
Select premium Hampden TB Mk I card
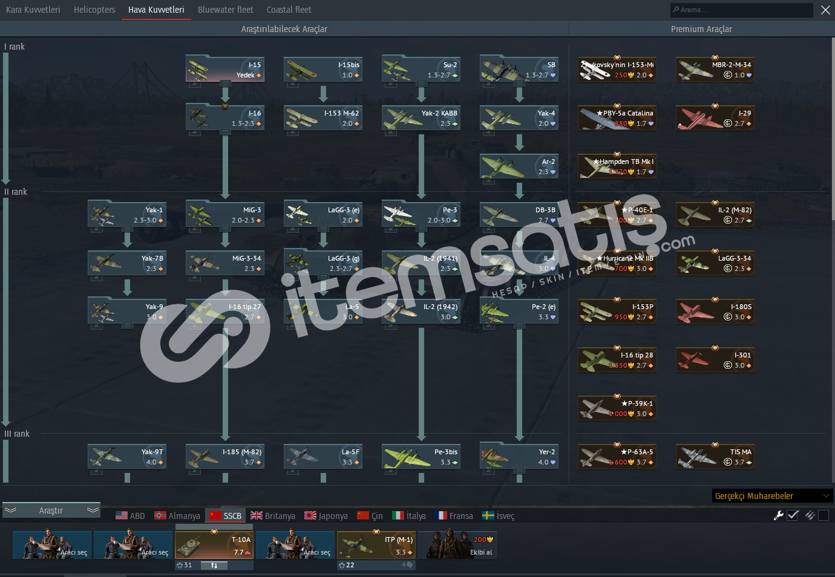617,167
